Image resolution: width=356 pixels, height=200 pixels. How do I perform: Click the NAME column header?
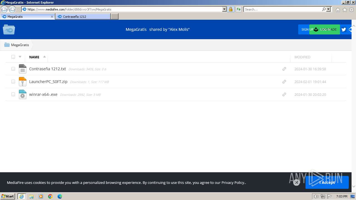point(34,57)
